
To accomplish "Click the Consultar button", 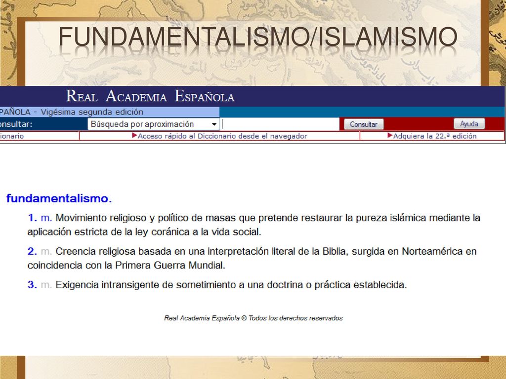I will (364, 124).
